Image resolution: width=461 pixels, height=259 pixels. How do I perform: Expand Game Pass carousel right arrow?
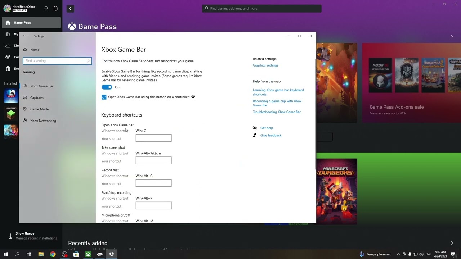(x=452, y=37)
